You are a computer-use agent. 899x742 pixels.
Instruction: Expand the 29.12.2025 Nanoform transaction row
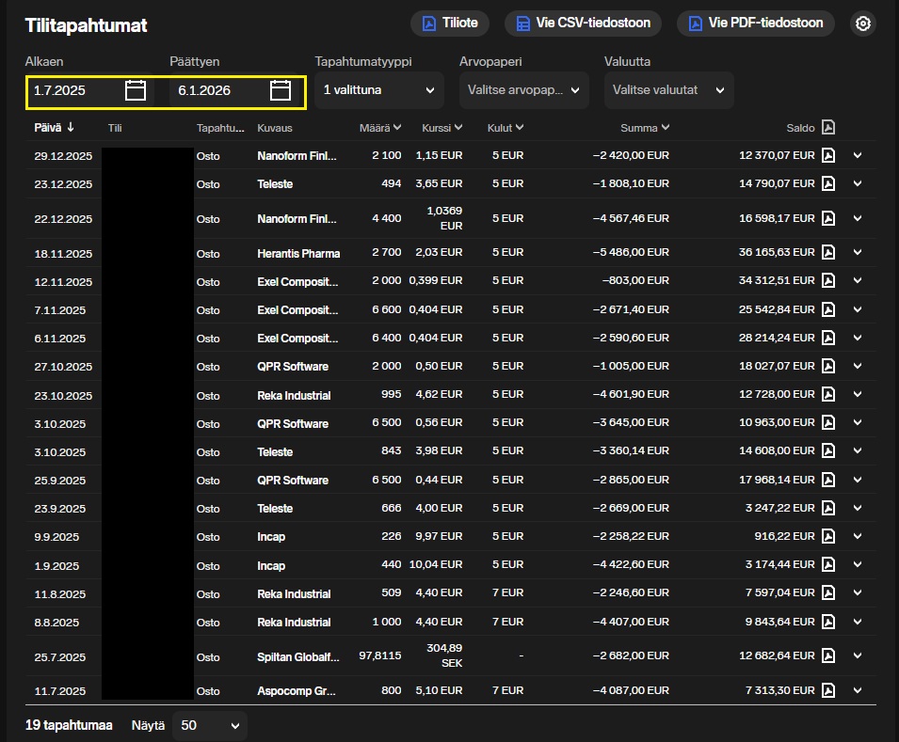point(858,155)
